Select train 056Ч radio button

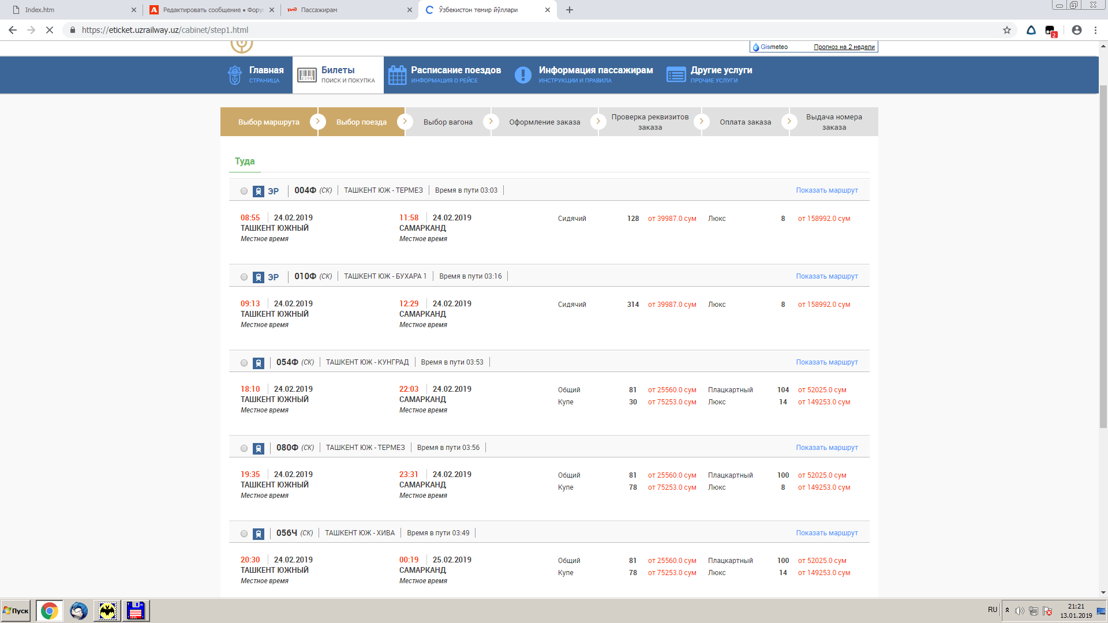[x=244, y=534]
